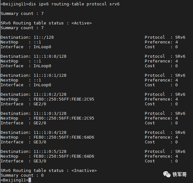The height and width of the screenshot is (183, 193).
Task: Click the final 'Summary count : 0' line
Action: pyautogui.click(x=22, y=175)
